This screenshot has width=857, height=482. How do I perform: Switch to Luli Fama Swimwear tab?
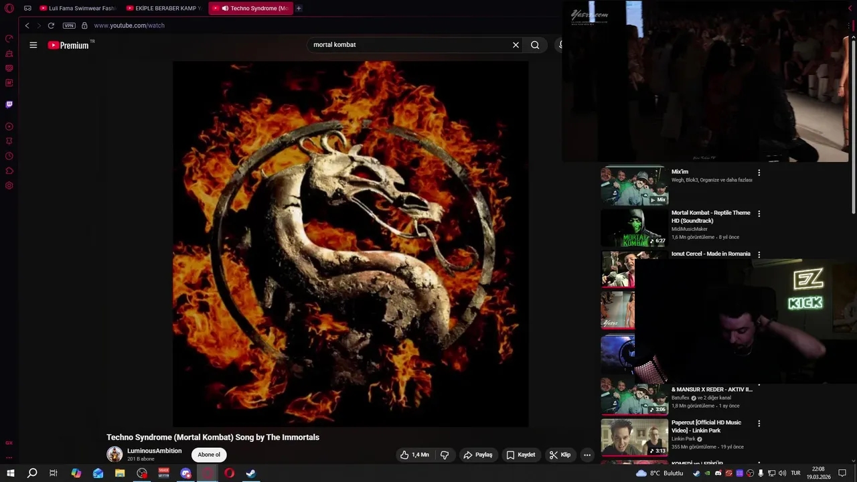pyautogui.click(x=77, y=8)
